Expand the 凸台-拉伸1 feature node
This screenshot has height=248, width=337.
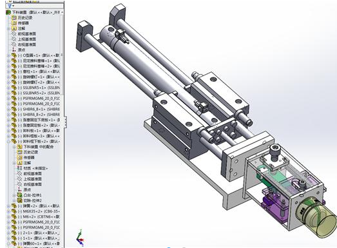(x=14, y=195)
